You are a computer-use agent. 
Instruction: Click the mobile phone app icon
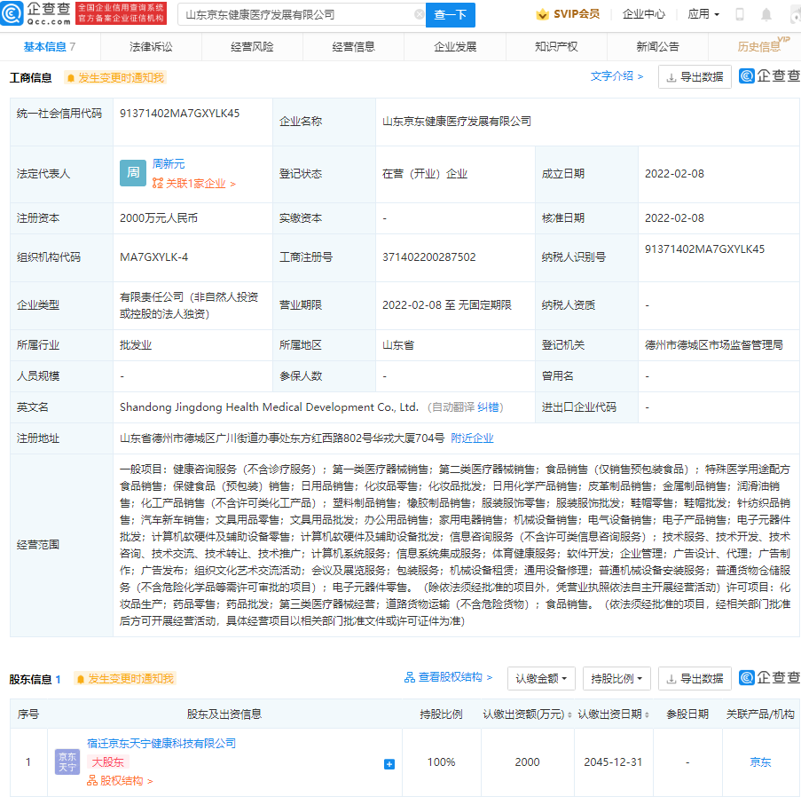coord(739,14)
